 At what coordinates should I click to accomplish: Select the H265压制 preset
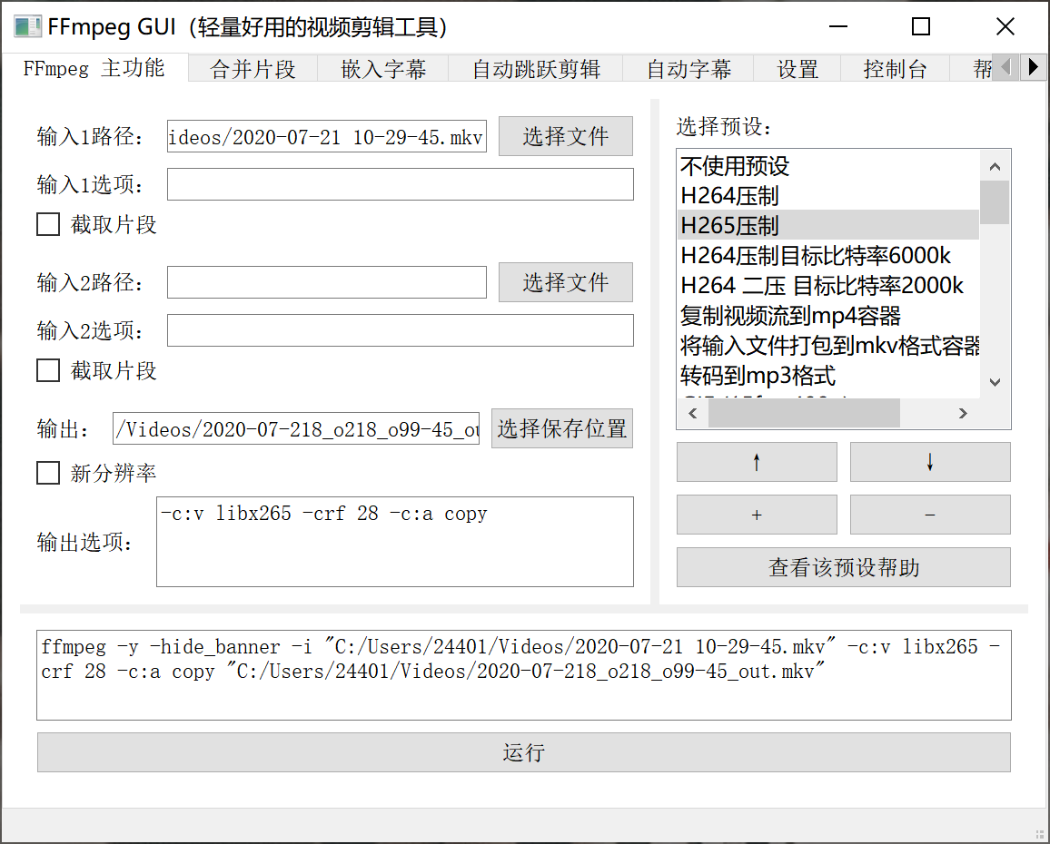(x=829, y=226)
